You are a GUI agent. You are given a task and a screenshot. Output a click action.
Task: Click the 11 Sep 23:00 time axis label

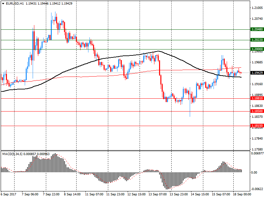115,194
